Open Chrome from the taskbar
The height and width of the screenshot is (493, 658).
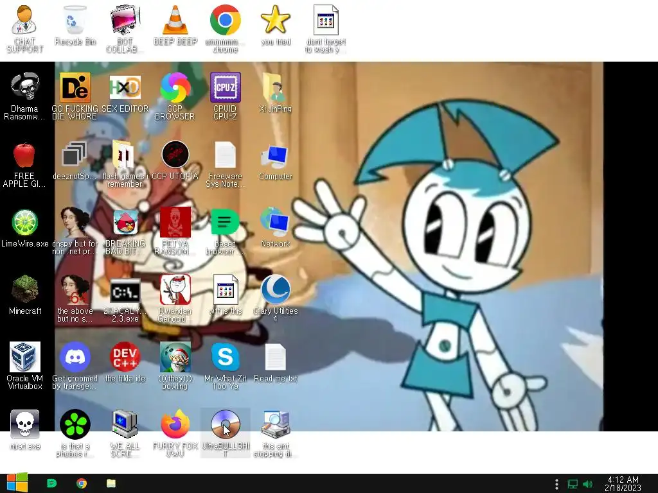tap(82, 483)
